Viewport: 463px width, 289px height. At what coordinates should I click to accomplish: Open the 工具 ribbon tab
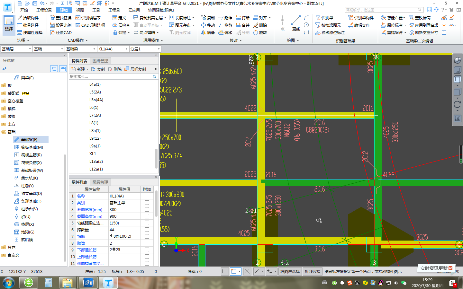pyautogui.click(x=96, y=10)
